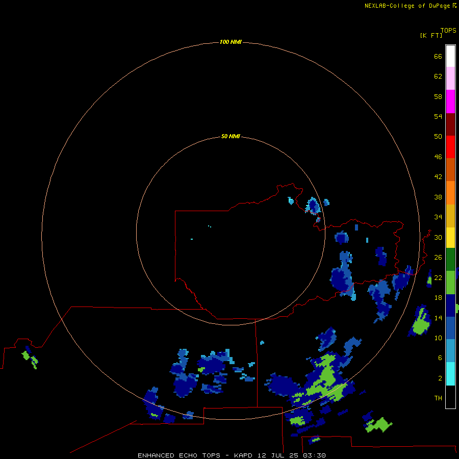Screen dimensions: 459x459
Task: Click the 34 legend value
Action: point(438,217)
